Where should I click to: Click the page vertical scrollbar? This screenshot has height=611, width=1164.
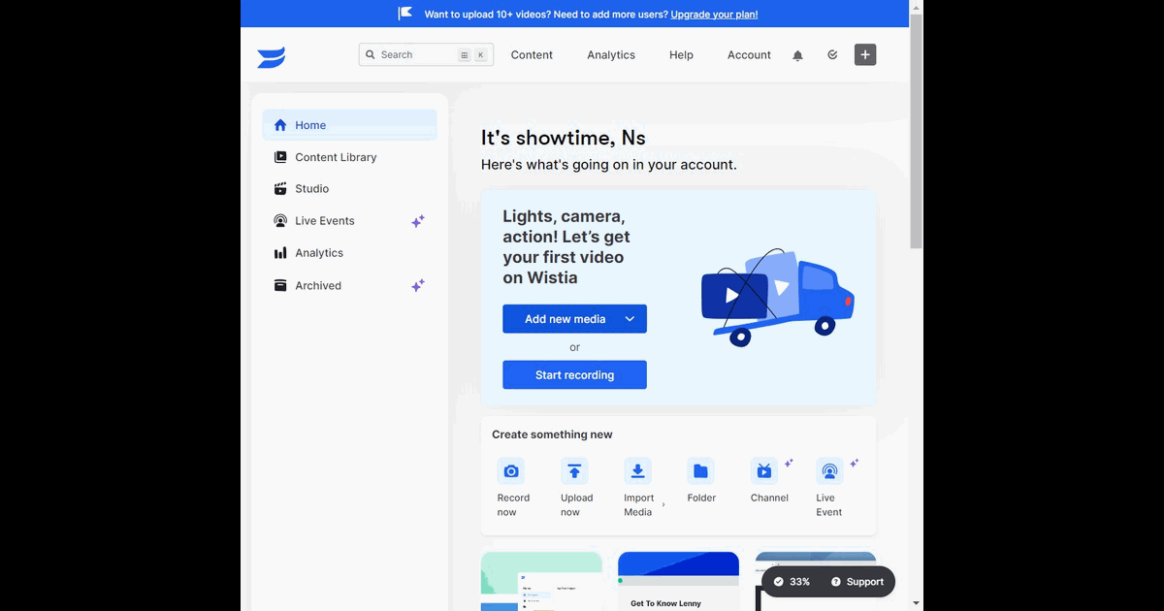coord(917,132)
